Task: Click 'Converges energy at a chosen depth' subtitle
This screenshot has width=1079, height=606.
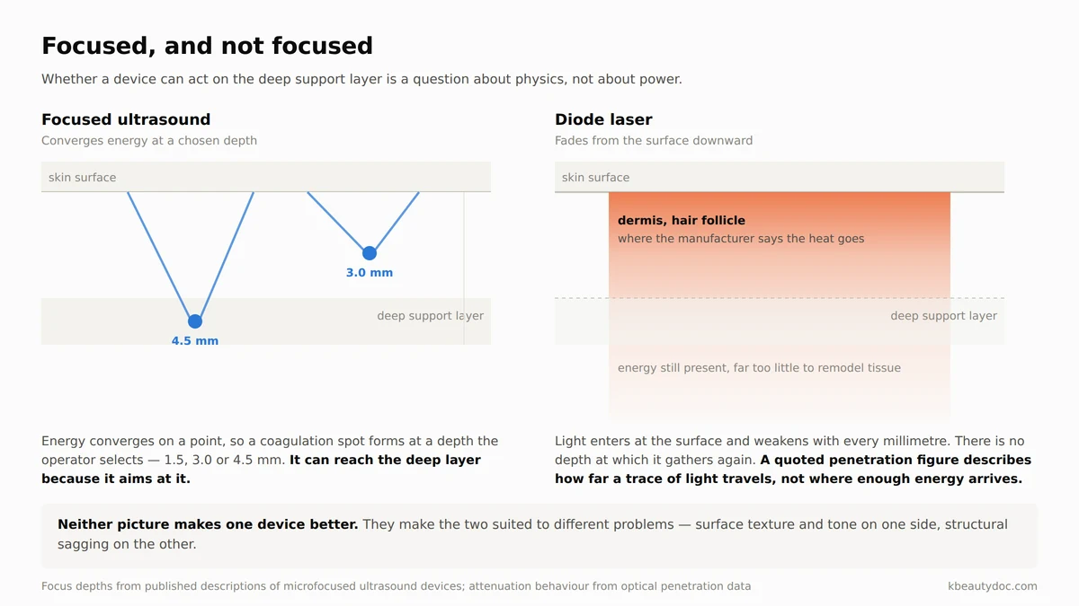Action: click(x=149, y=141)
